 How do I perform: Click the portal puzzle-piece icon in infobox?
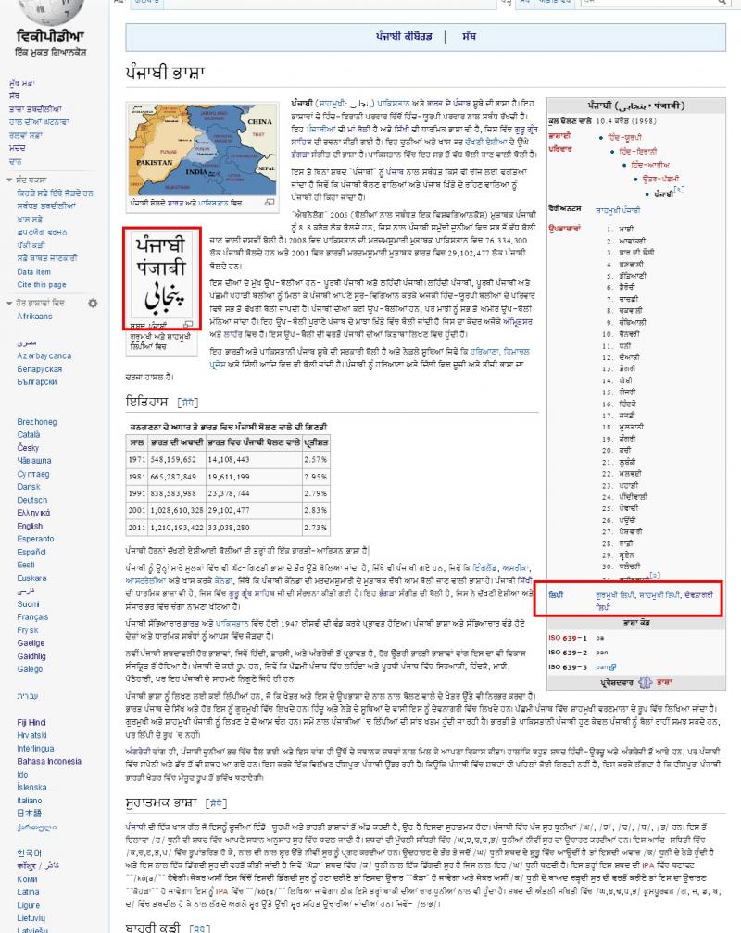[646, 682]
